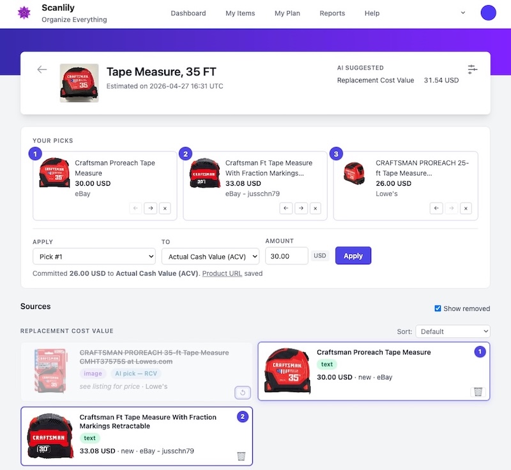Image resolution: width=511 pixels, height=470 pixels.
Task: Move pick 1 right with arrow button
Action: [x=151, y=208]
